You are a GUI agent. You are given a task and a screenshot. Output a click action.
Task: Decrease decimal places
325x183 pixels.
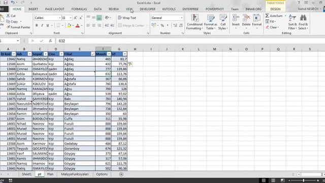181,25
